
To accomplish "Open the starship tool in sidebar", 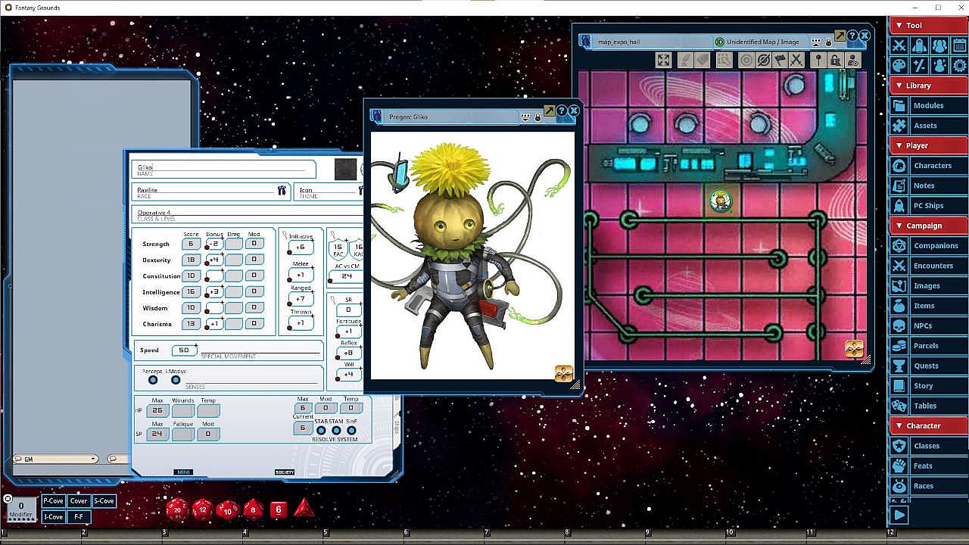I will 919,46.
